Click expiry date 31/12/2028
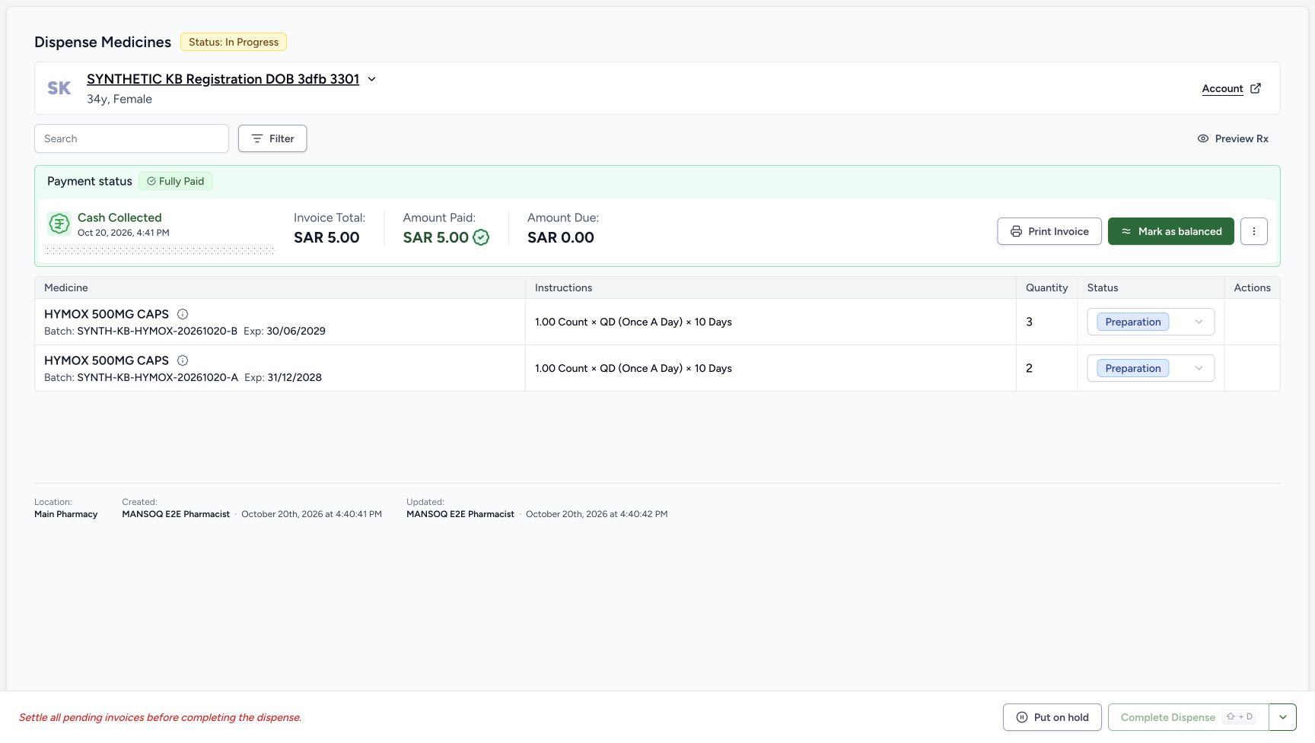The width and height of the screenshot is (1315, 743). tap(295, 377)
